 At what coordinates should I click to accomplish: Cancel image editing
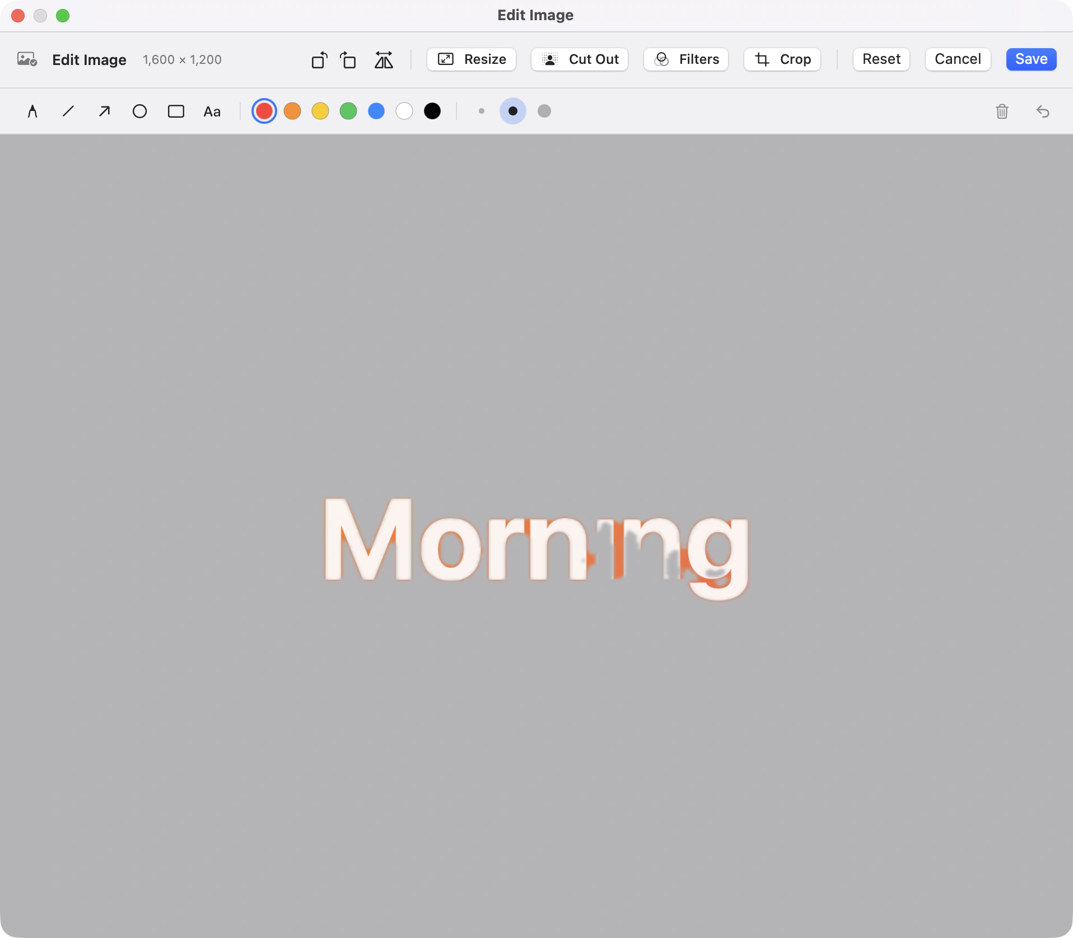(958, 59)
